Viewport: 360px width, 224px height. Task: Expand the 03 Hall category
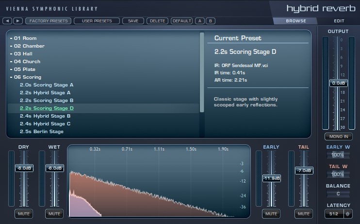click(x=21, y=54)
